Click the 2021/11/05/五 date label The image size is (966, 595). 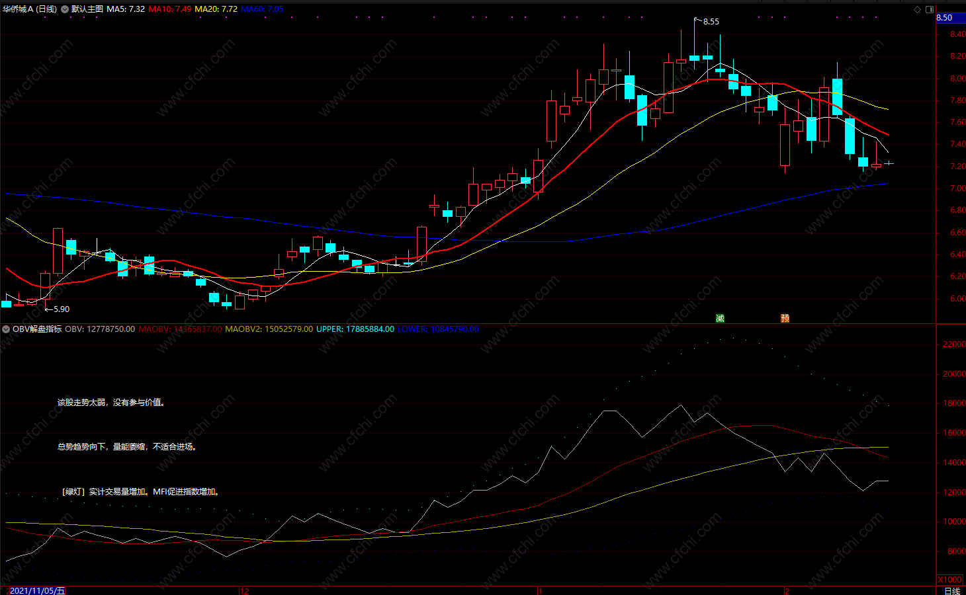point(36,590)
